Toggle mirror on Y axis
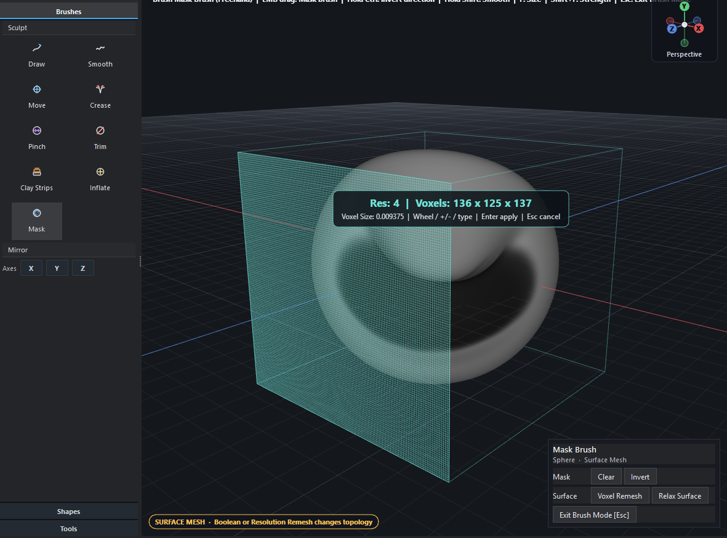The width and height of the screenshot is (727, 538). click(57, 268)
